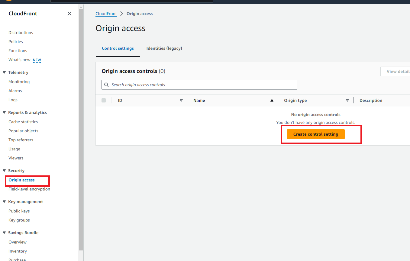The image size is (410, 261).
Task: Click the breadcrumb chevron after CloudFront
Action: click(x=122, y=14)
